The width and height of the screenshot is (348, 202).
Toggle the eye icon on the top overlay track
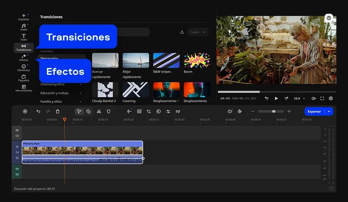click(17, 130)
